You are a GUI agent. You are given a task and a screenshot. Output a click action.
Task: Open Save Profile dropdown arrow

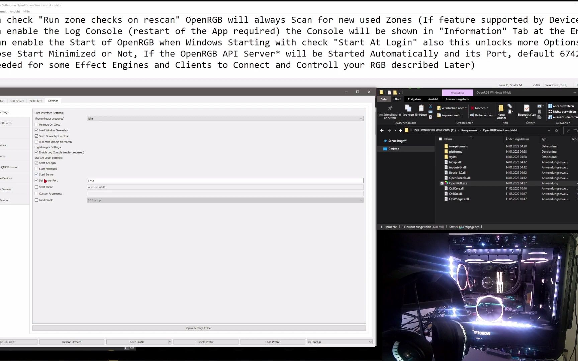coord(170,342)
